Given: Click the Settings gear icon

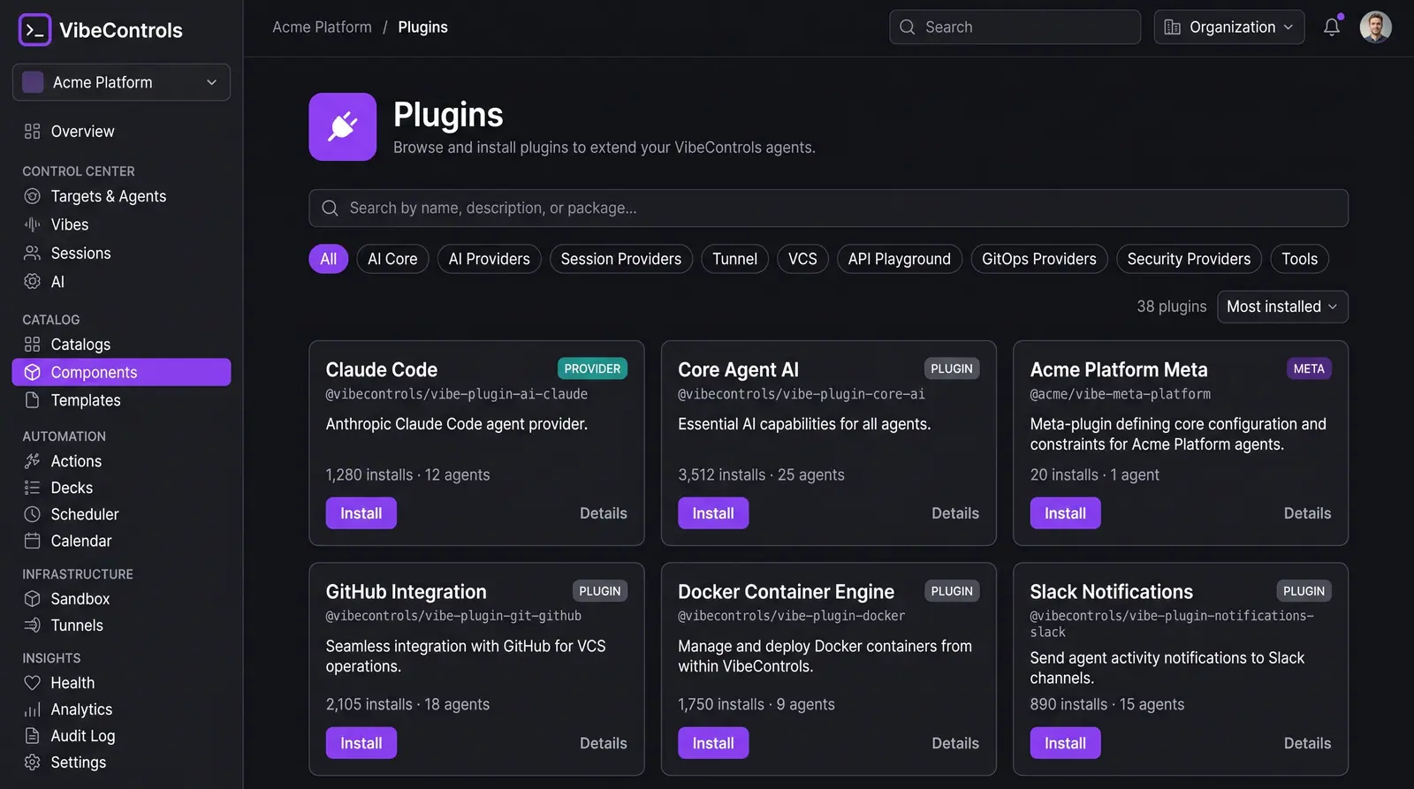Looking at the screenshot, I should 33,762.
